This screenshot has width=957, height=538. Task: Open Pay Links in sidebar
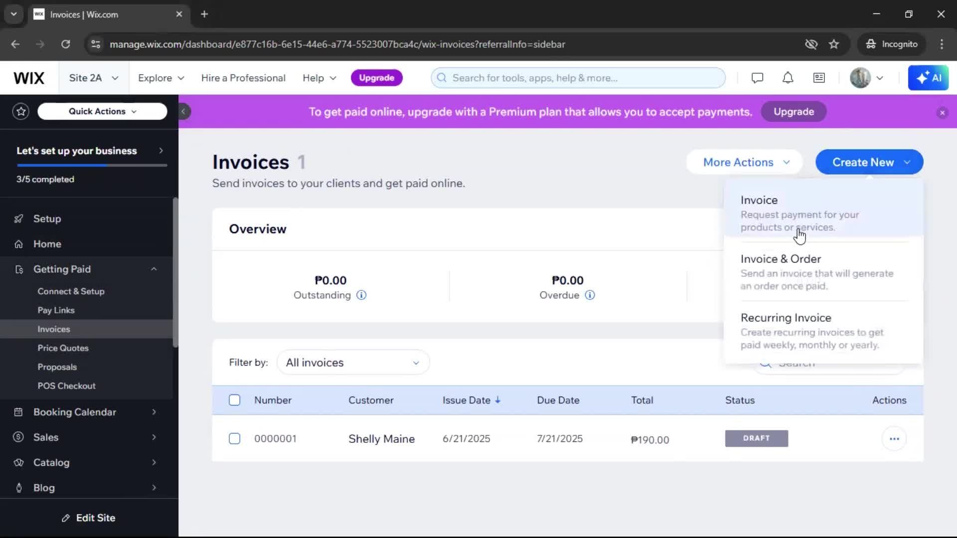click(56, 310)
